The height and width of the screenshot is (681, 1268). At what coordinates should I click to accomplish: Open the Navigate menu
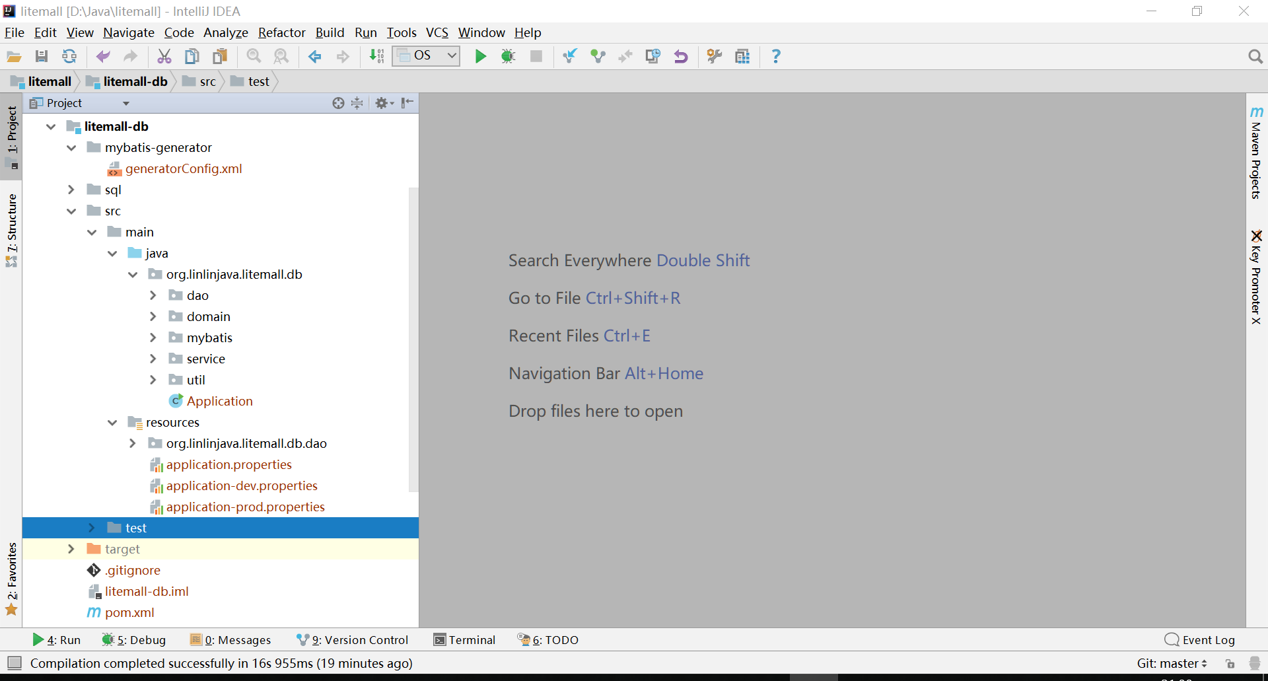pos(129,32)
